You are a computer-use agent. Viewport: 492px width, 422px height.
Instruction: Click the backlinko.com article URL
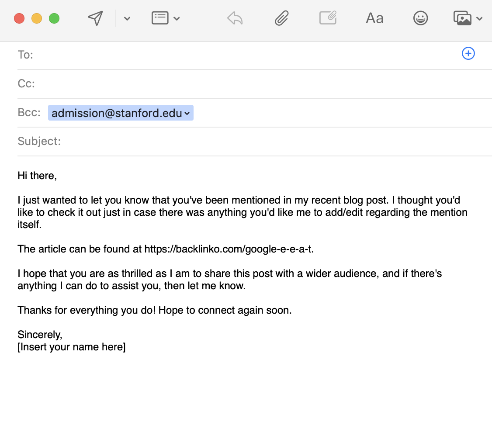coord(229,249)
